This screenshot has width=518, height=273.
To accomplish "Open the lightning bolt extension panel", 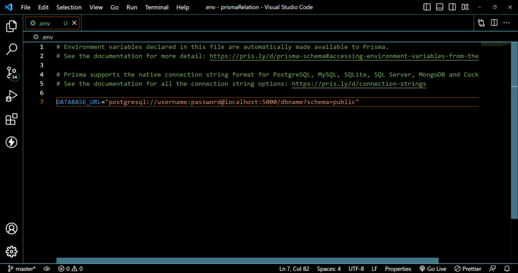I will [x=12, y=142].
